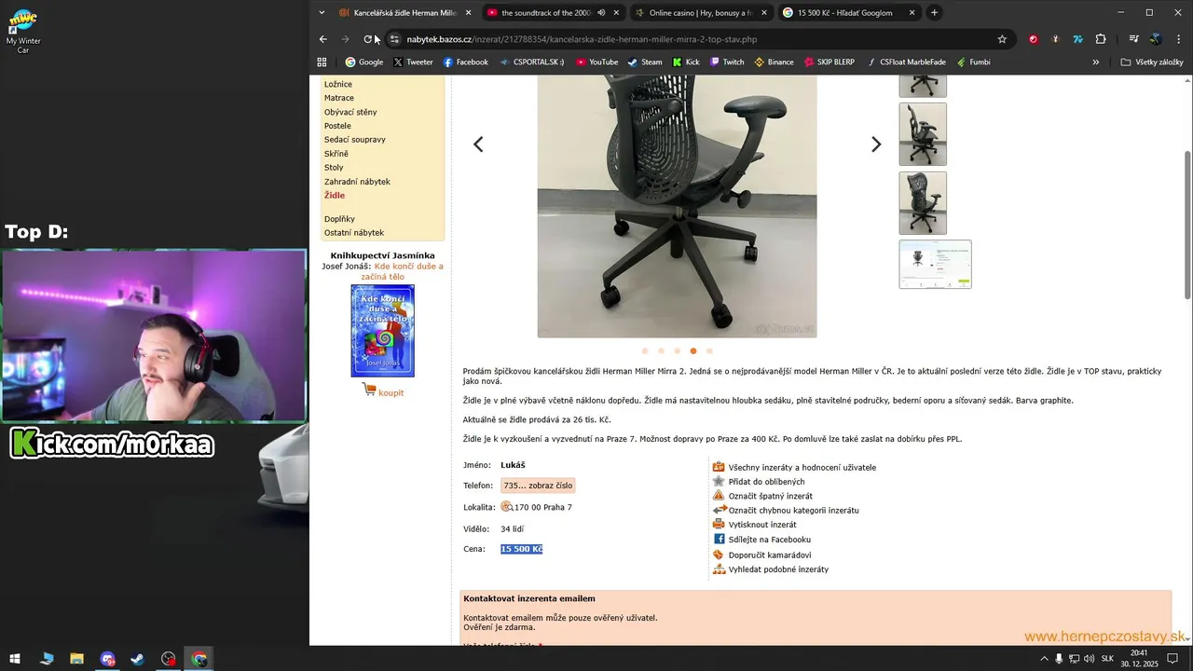Click the star icon for adding to favourites

point(719,481)
